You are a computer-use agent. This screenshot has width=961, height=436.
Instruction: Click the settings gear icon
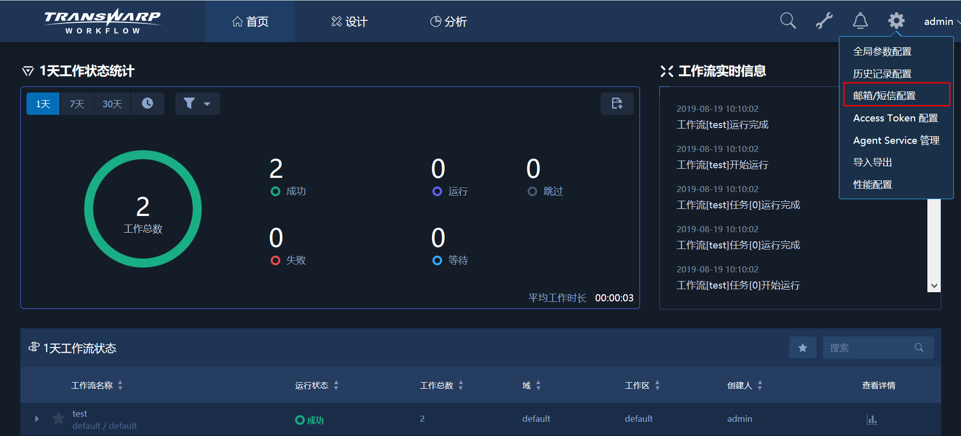pos(896,21)
